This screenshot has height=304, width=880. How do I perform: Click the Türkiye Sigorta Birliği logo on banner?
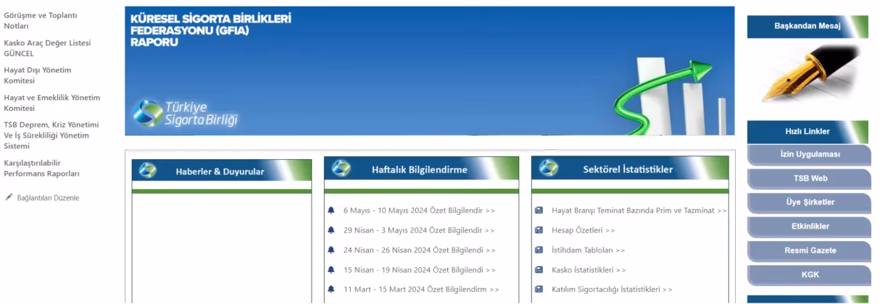[x=185, y=113]
